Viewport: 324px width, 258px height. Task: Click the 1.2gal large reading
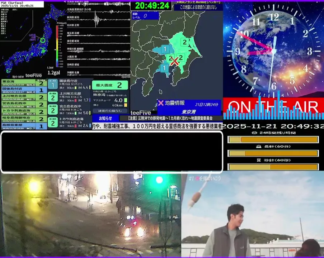point(54,73)
